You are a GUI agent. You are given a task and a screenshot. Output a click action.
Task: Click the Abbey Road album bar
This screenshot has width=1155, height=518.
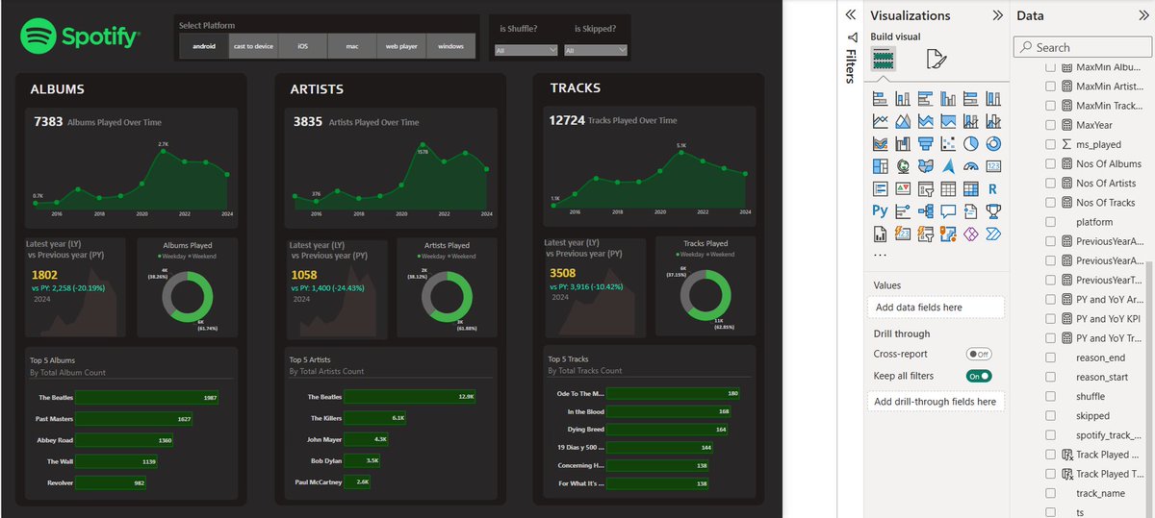click(x=125, y=440)
